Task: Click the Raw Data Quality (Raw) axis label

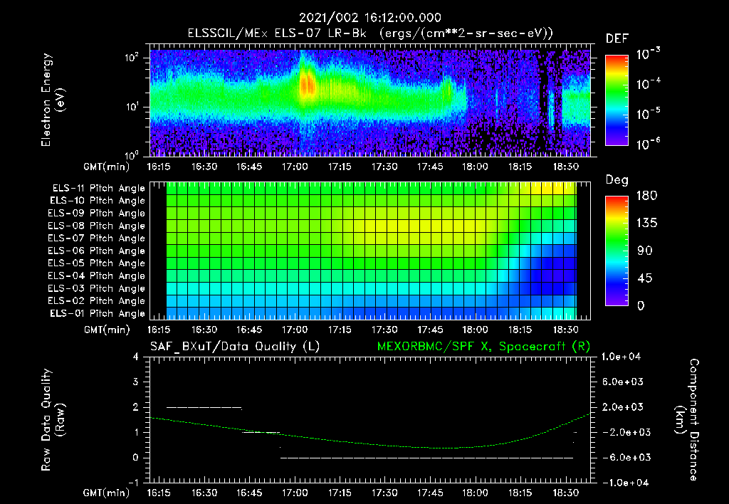Action: [53, 420]
